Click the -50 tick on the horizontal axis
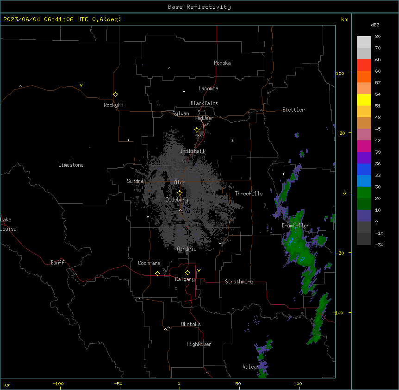 (118, 384)
